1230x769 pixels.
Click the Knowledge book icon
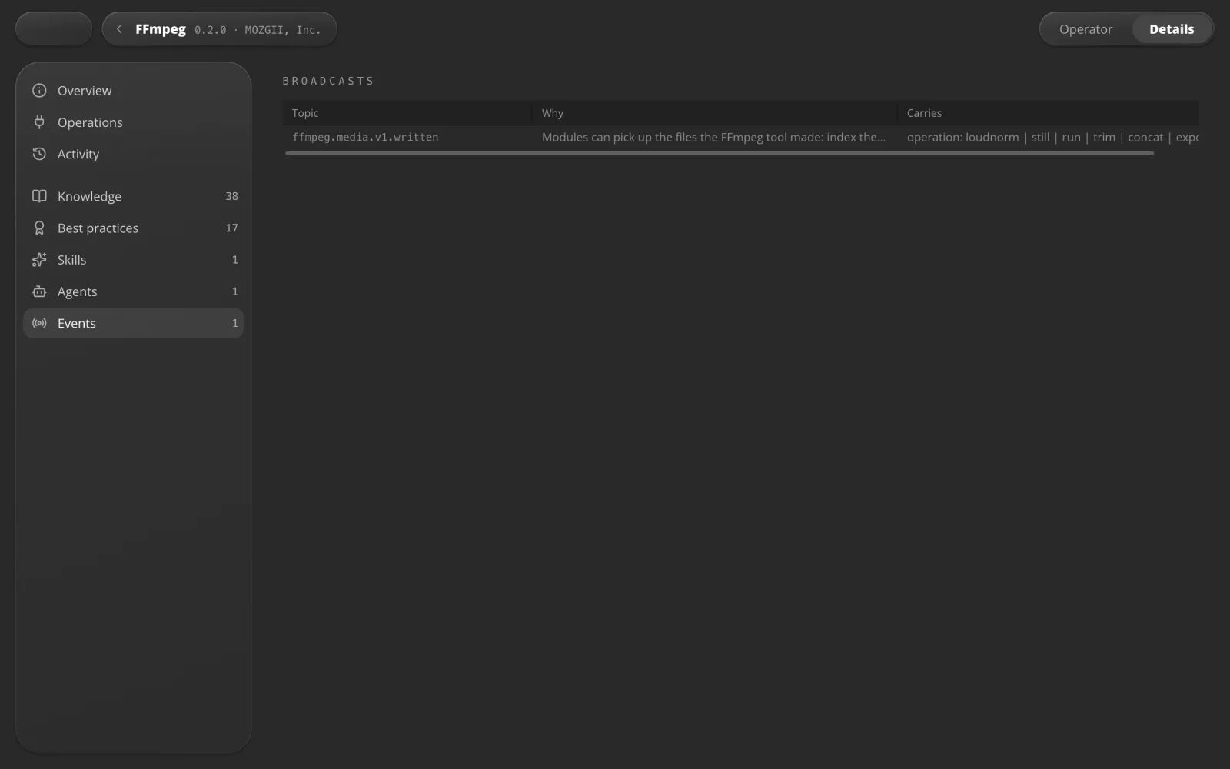coord(39,196)
